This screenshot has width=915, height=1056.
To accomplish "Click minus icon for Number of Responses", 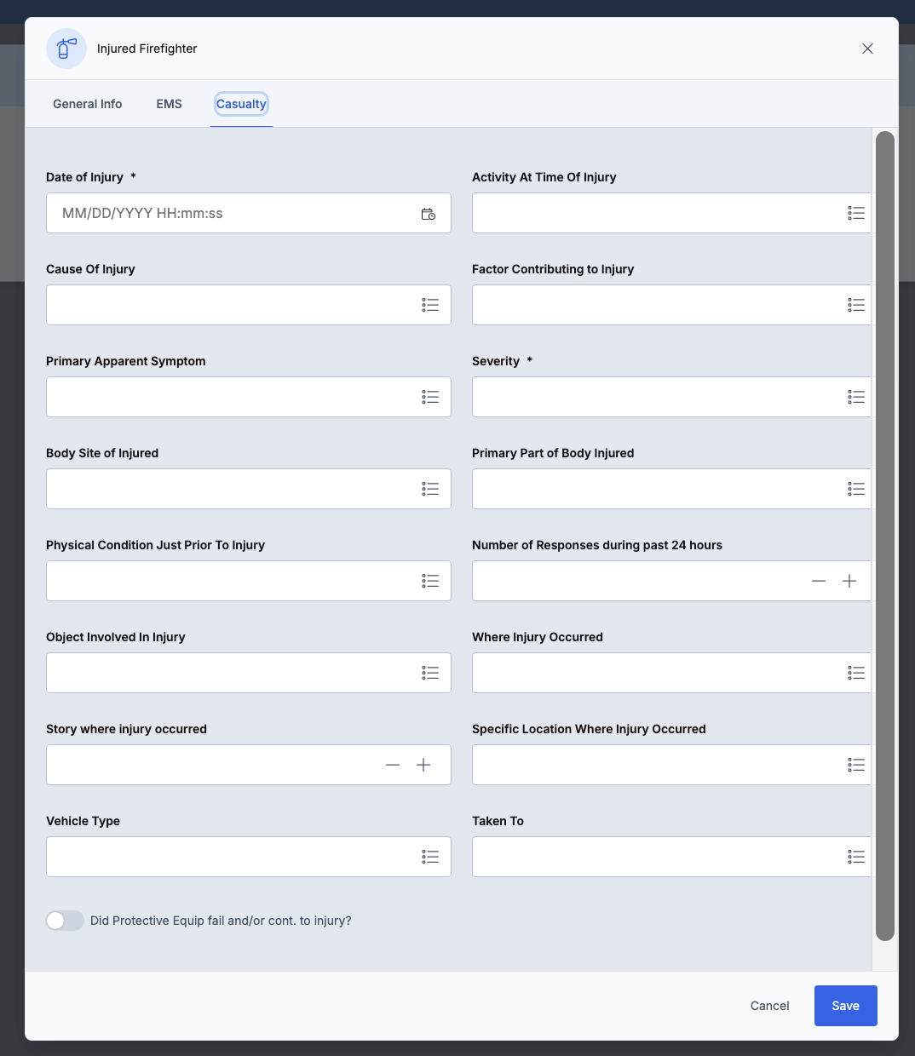I will 819,581.
